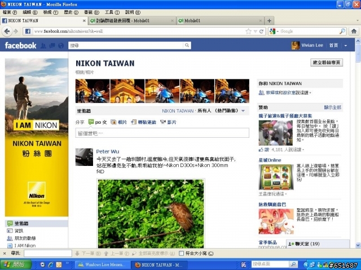This screenshot has width=361, height=270.
Task: Open the list all tabs dropdown
Action: (358, 21)
